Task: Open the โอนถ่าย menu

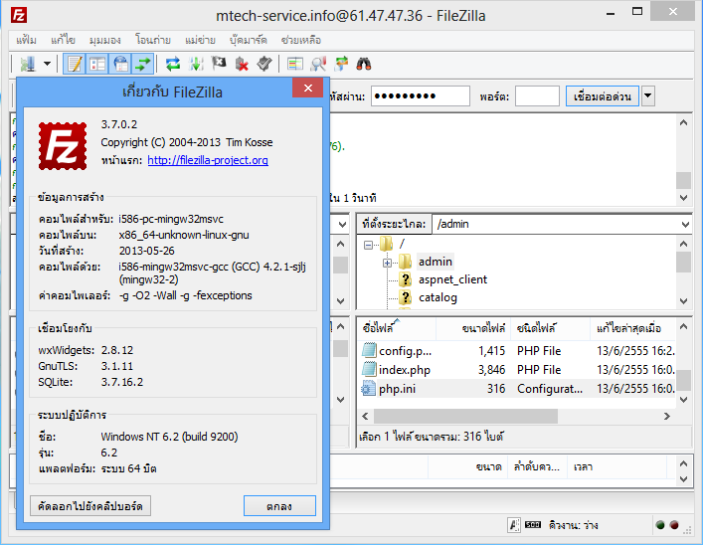Action: point(153,41)
